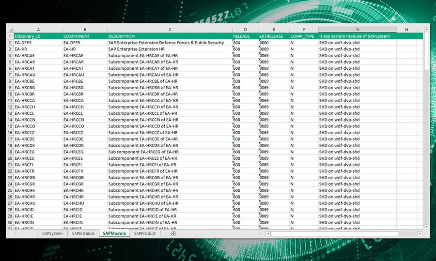The width and height of the screenshot is (436, 261).
Task: Select EA-HRCCN in Discovery_ID column
Action: tap(38, 120)
